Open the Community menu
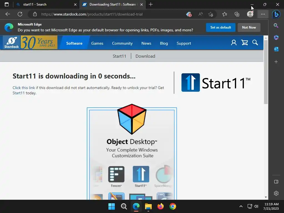 point(122,43)
